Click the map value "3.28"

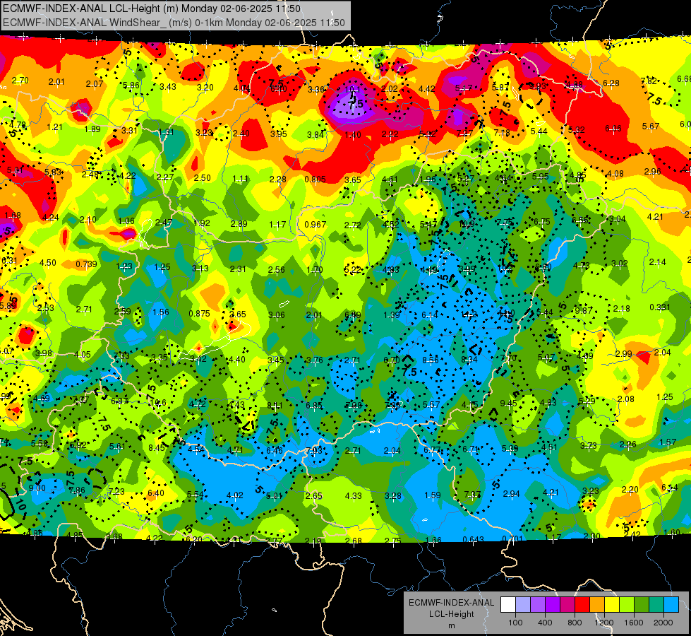392,495
